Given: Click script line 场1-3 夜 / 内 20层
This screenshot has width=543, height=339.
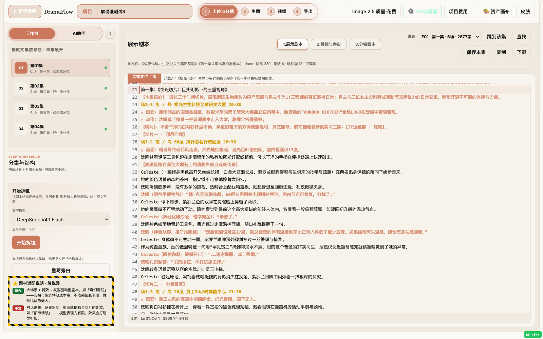Looking at the screenshot, I should click(x=191, y=292).
